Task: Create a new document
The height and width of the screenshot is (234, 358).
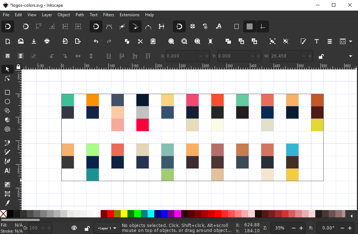Action: point(8,41)
